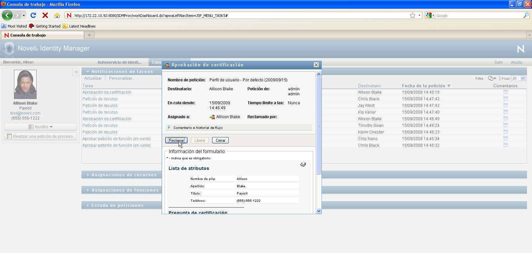This screenshot has width=532, height=253.
Task: Sort by the Tarea column header
Action: (x=88, y=86)
